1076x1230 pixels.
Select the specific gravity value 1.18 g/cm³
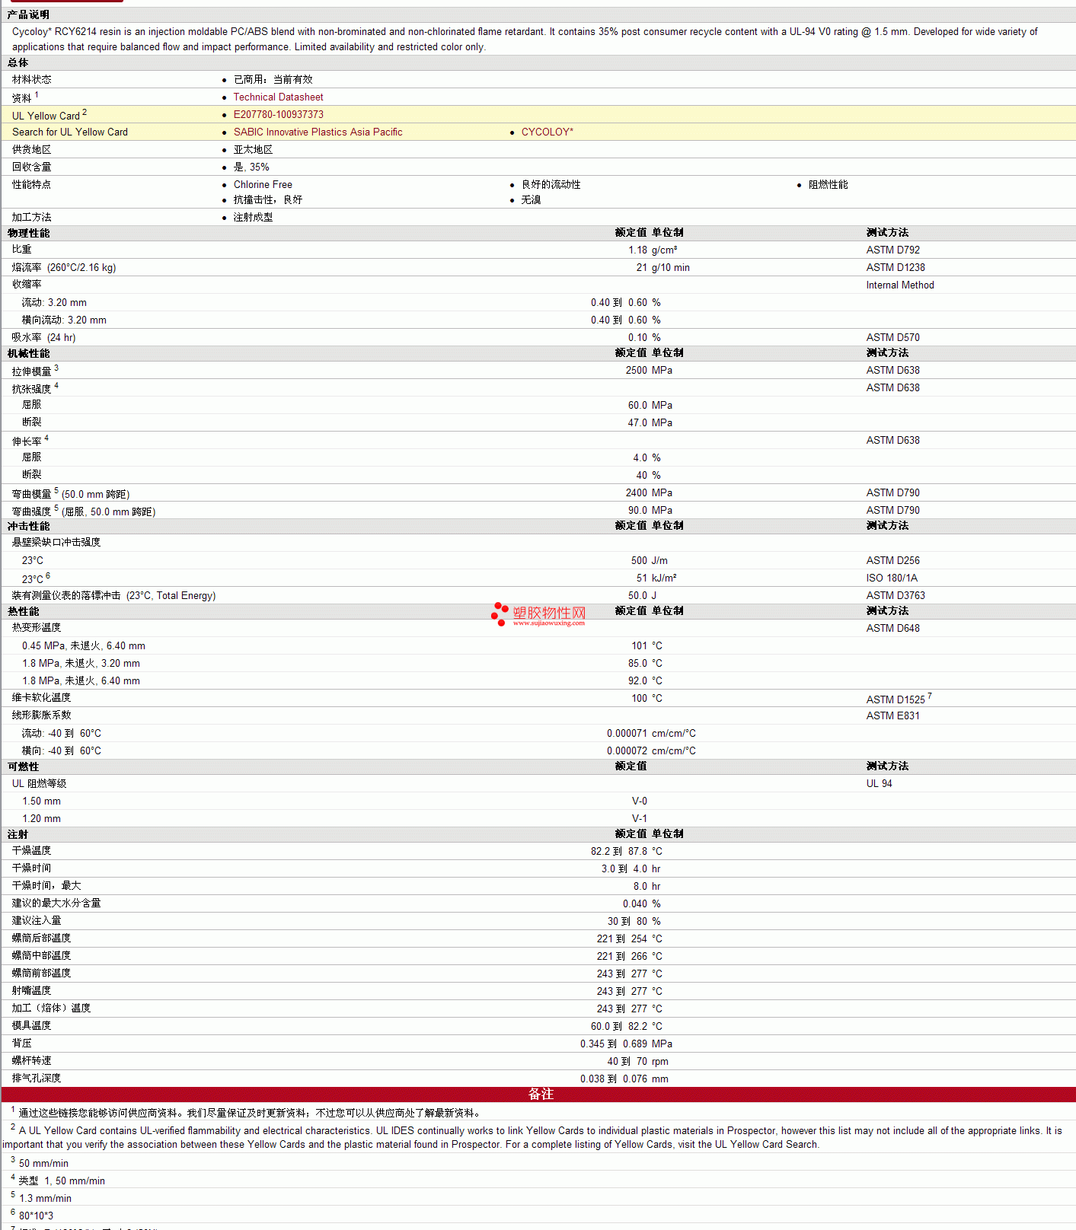pos(653,250)
